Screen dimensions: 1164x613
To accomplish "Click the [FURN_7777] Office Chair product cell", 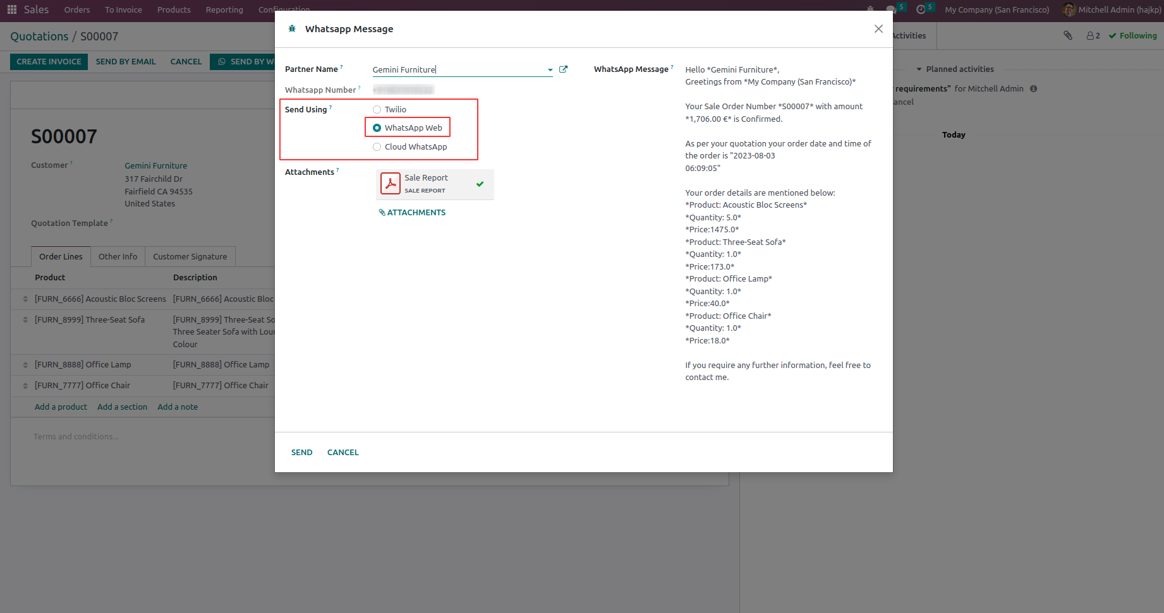I will pyautogui.click(x=82, y=386).
